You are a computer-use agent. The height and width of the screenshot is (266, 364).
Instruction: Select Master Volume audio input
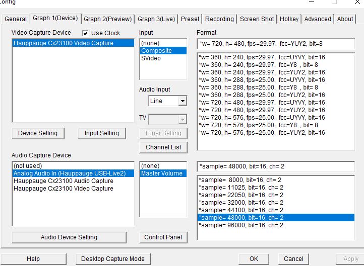click(x=163, y=173)
